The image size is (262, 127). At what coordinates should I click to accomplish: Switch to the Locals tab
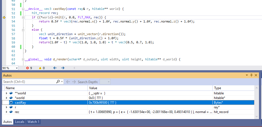coord(20,122)
